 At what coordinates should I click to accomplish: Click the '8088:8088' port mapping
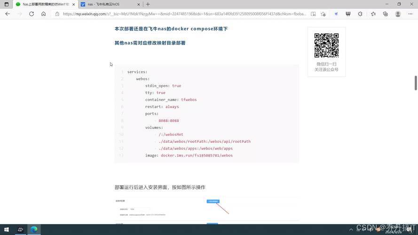169,121
